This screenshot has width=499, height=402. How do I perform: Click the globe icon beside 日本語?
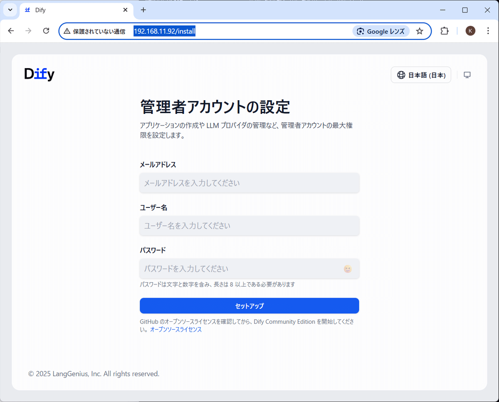(401, 75)
